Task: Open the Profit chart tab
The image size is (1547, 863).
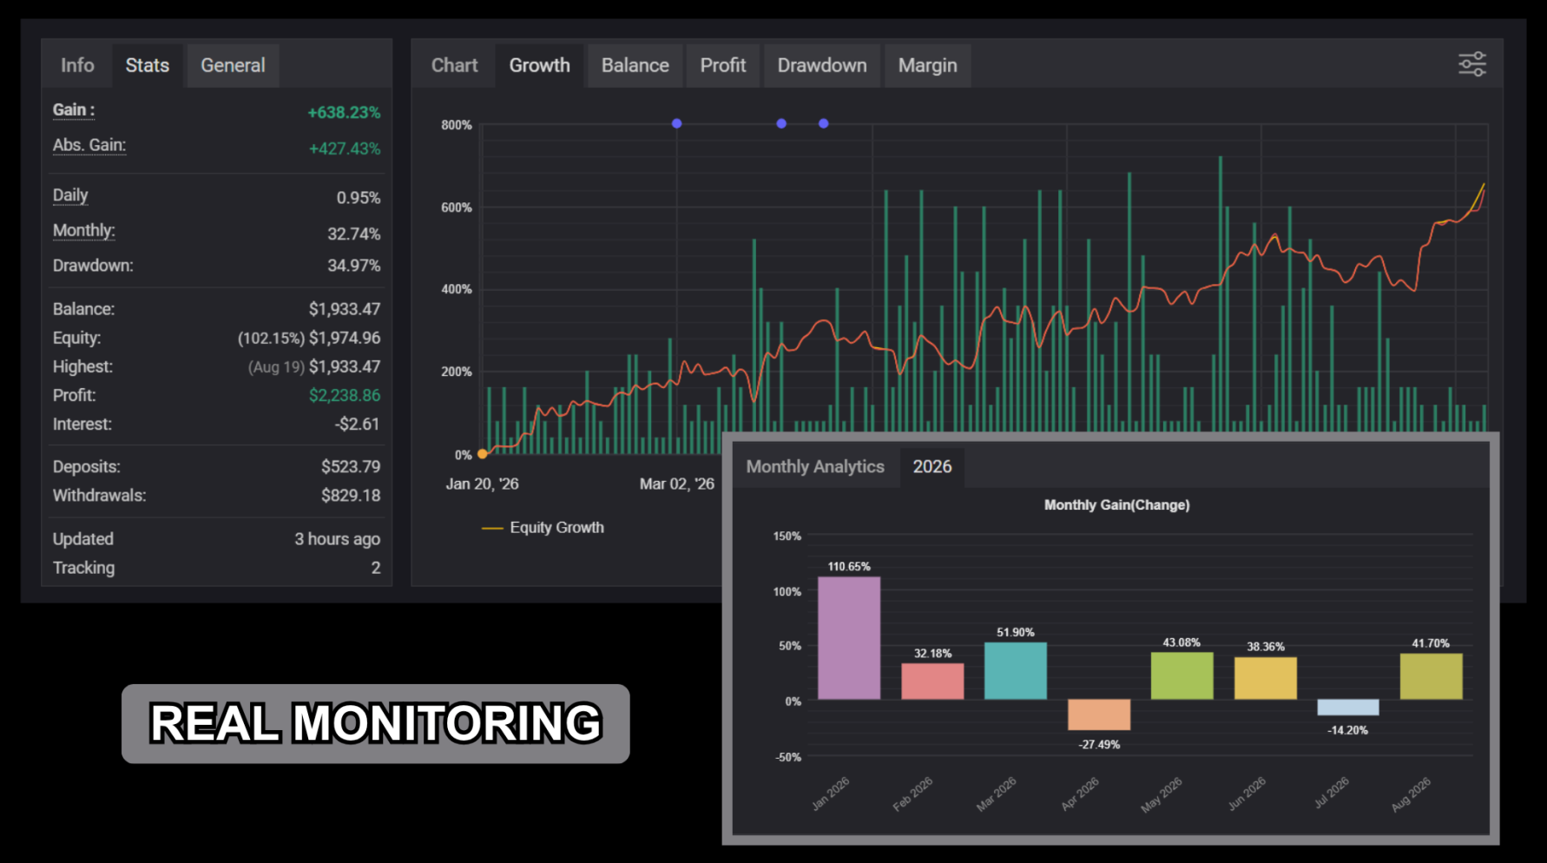Action: (x=722, y=65)
